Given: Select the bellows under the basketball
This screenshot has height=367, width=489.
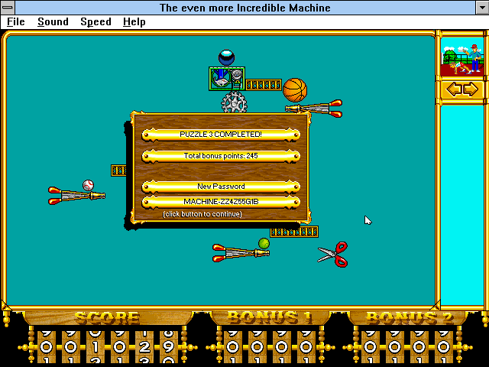Looking at the screenshot, I should (314, 109).
